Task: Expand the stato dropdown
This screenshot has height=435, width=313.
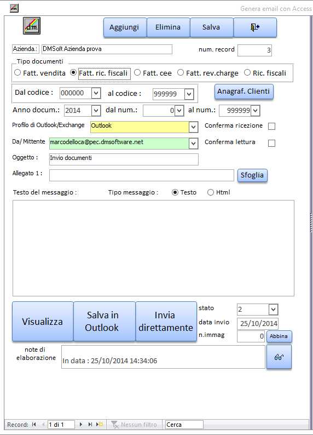Action: [273, 310]
